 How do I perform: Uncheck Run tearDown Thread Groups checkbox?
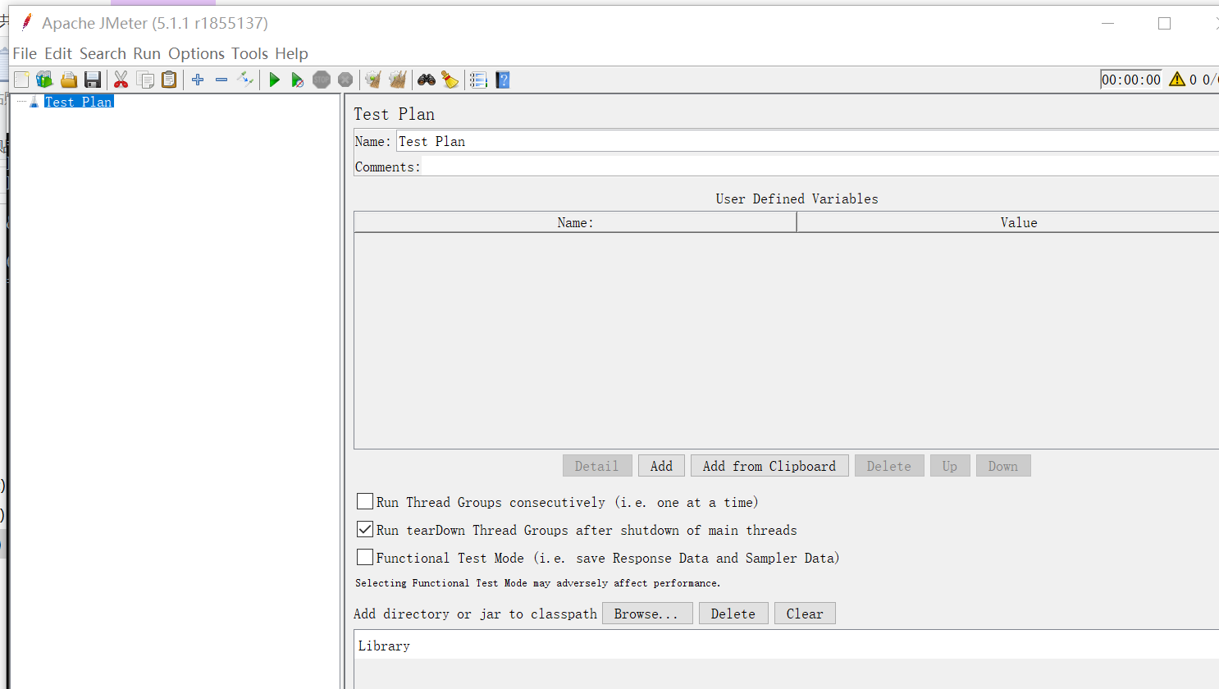coord(365,529)
